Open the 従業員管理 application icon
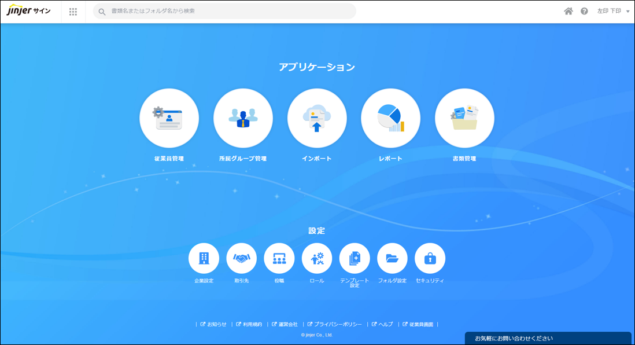Screen dimensions: 635x345 point(169,118)
